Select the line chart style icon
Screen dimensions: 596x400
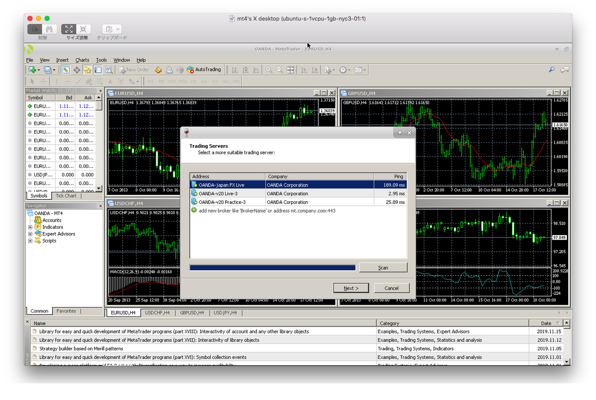pos(256,70)
